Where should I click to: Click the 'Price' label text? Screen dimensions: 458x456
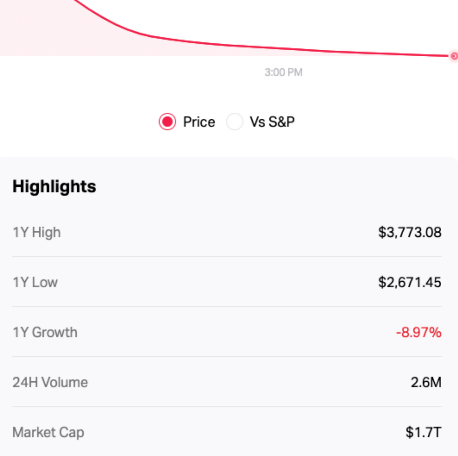tap(199, 122)
